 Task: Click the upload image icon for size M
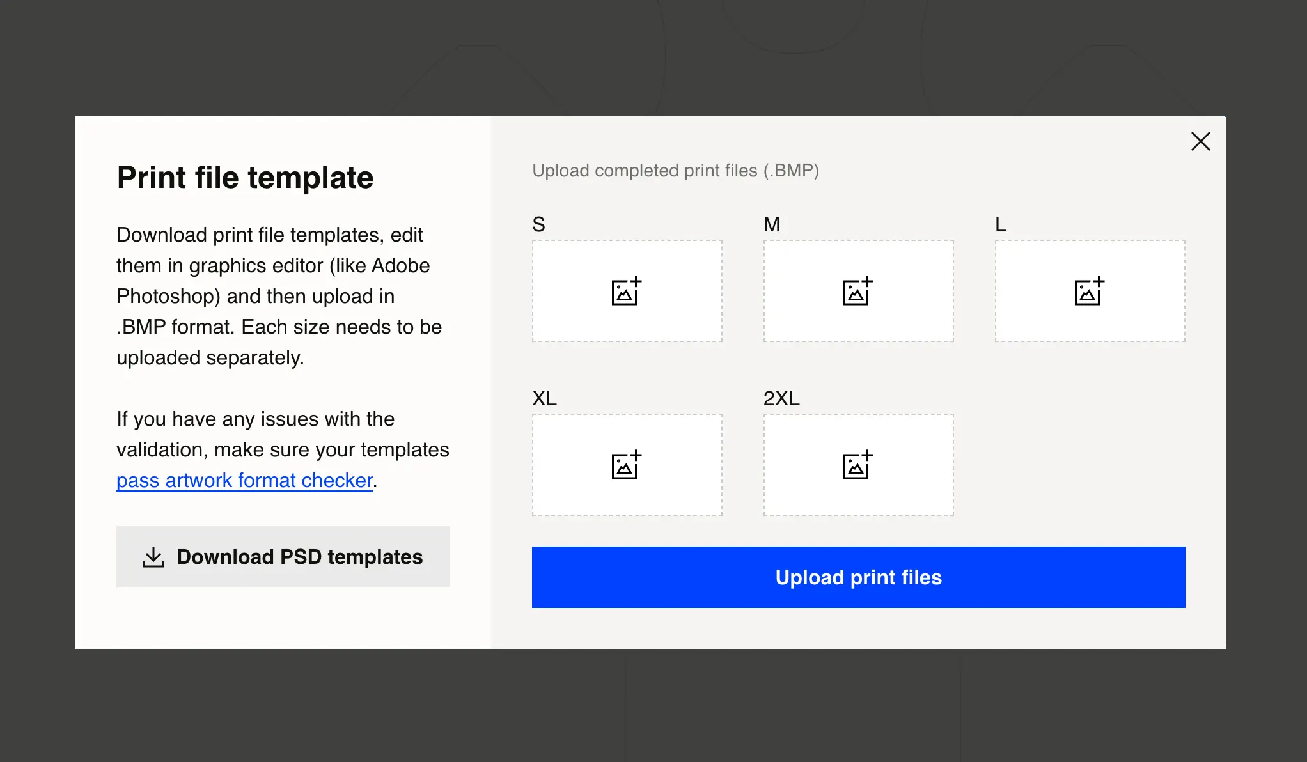click(x=857, y=292)
